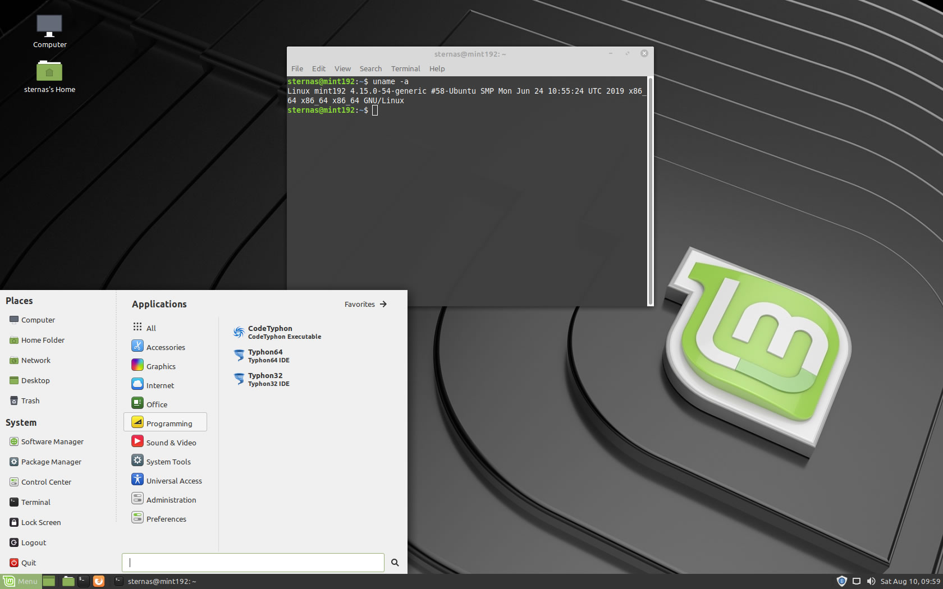Open Network under Places
Image resolution: width=943 pixels, height=589 pixels.
[30, 360]
